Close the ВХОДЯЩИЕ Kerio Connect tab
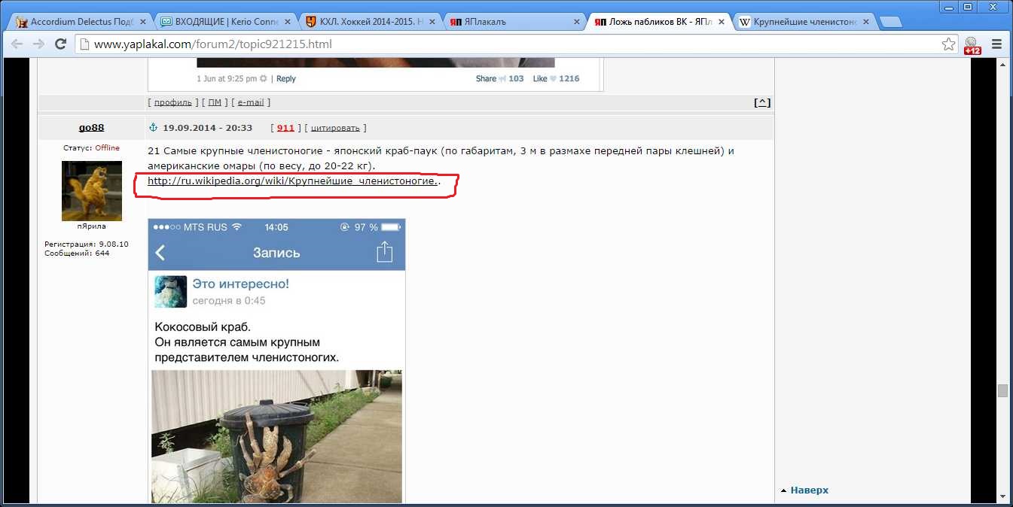Screen dimensions: 1013x507 (x=288, y=23)
